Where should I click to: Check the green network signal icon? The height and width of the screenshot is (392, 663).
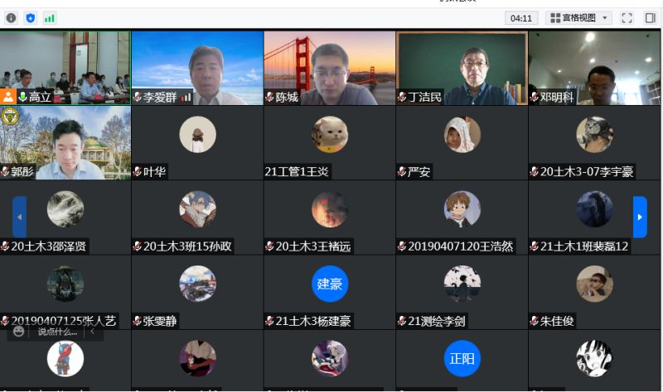tap(50, 17)
